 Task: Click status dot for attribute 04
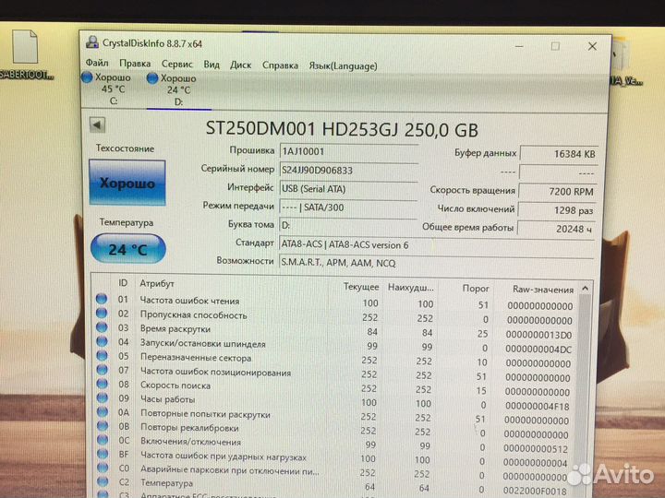click(102, 341)
